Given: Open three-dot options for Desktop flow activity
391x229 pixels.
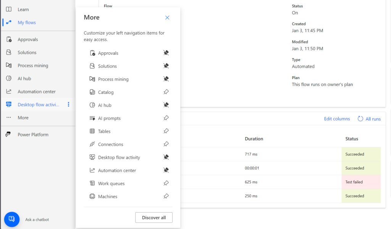Looking at the screenshot, I should [69, 104].
